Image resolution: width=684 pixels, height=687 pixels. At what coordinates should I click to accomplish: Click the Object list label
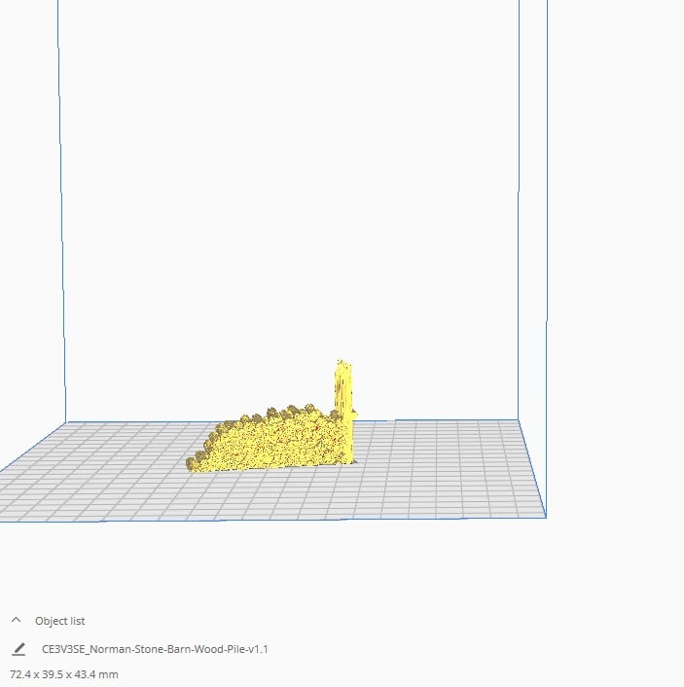click(x=60, y=621)
